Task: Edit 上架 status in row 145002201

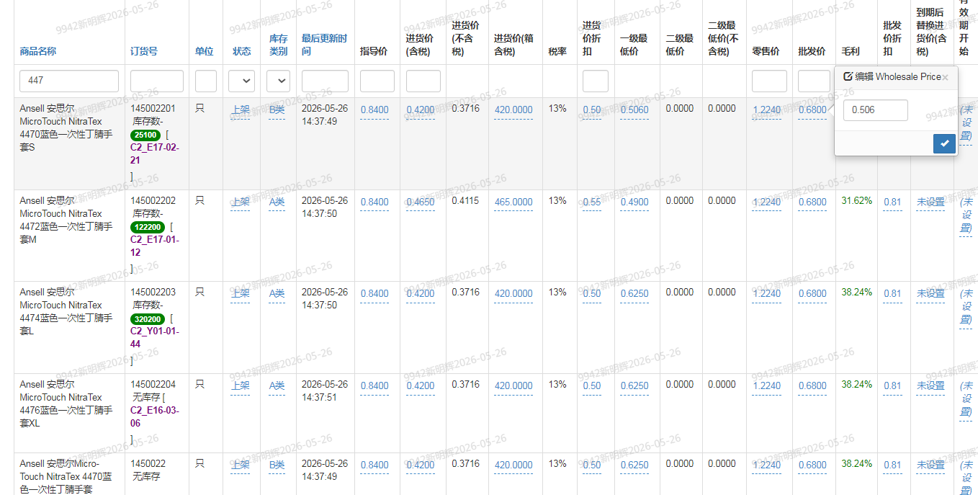Action: click(240, 110)
